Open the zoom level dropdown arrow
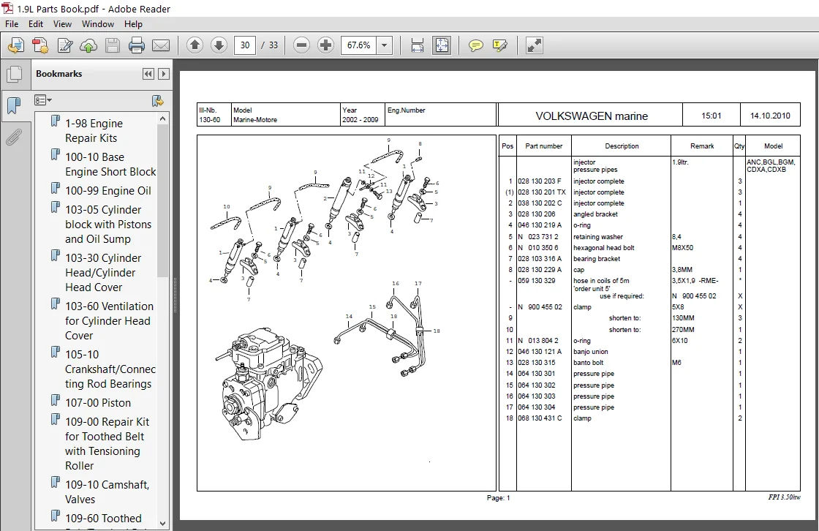Image resolution: width=819 pixels, height=531 pixels. (x=385, y=45)
